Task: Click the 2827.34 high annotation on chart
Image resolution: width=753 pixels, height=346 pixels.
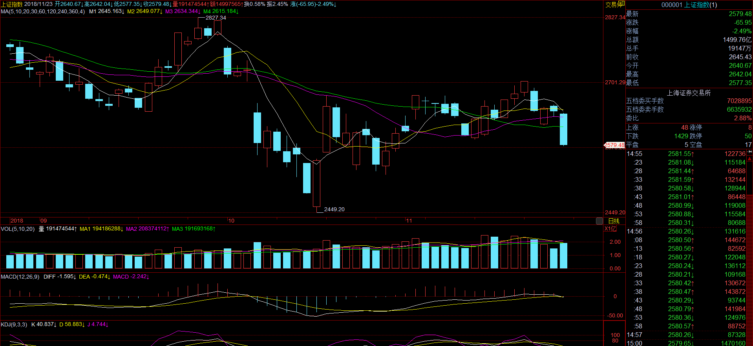Action: [216, 18]
